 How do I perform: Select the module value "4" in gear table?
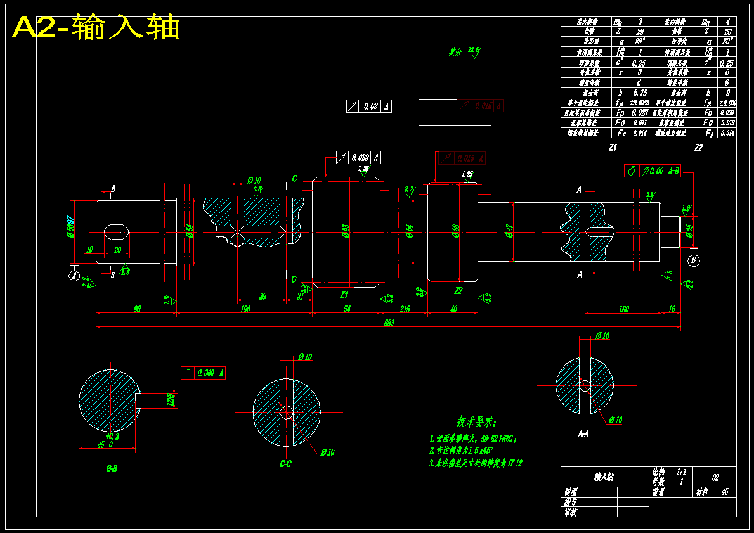tap(727, 22)
